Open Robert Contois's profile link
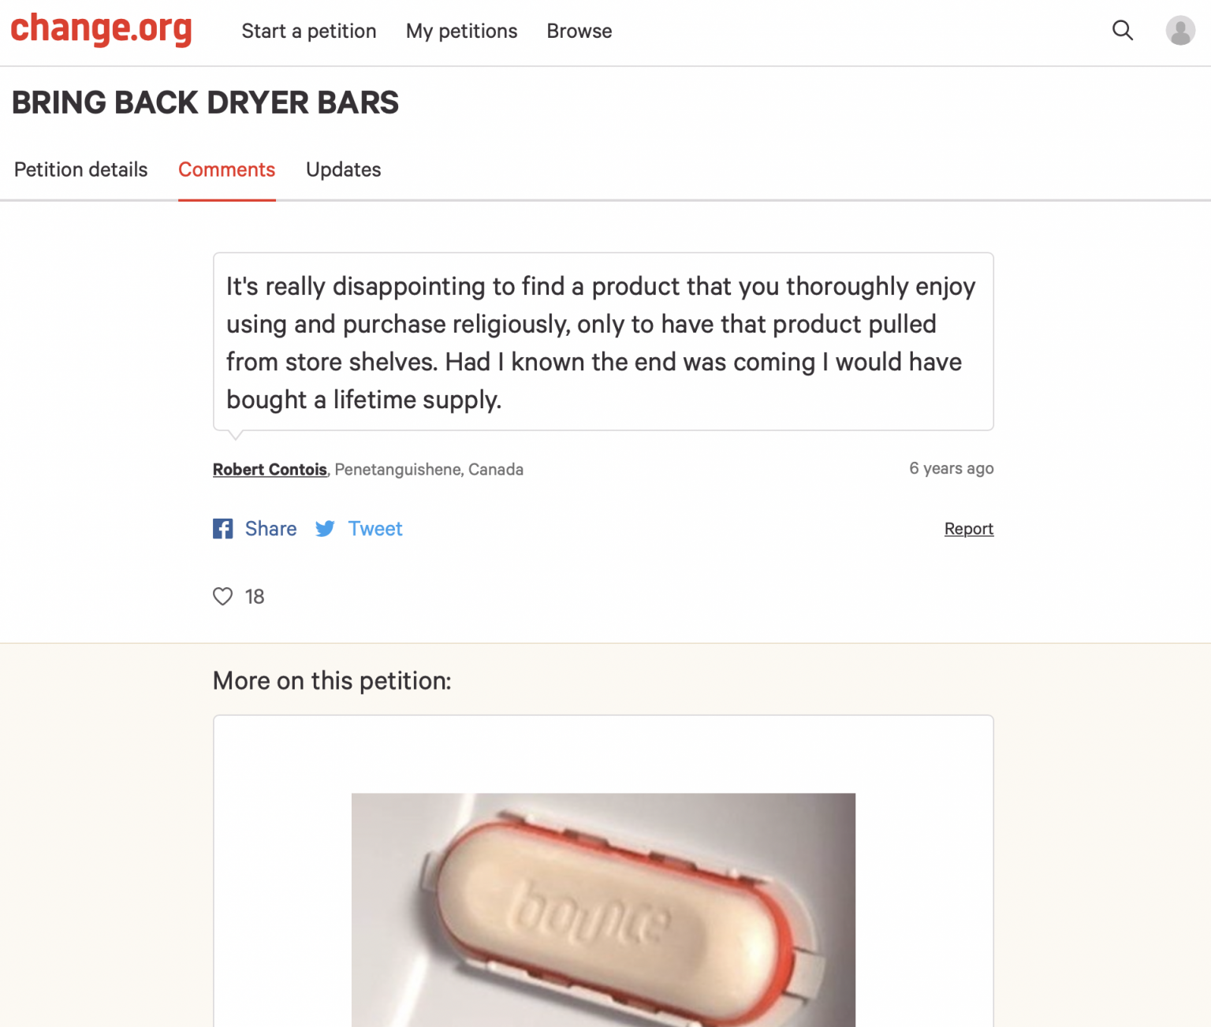Image resolution: width=1211 pixels, height=1027 pixels. coord(270,470)
